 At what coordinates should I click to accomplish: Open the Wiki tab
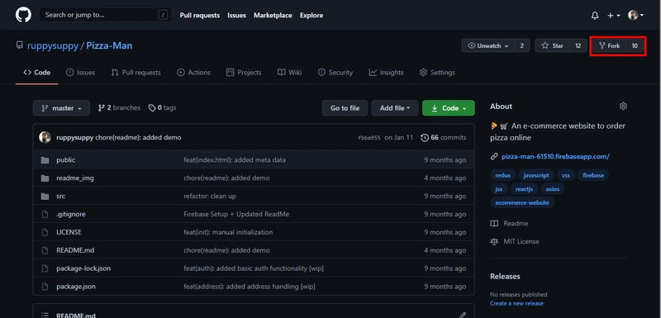290,73
